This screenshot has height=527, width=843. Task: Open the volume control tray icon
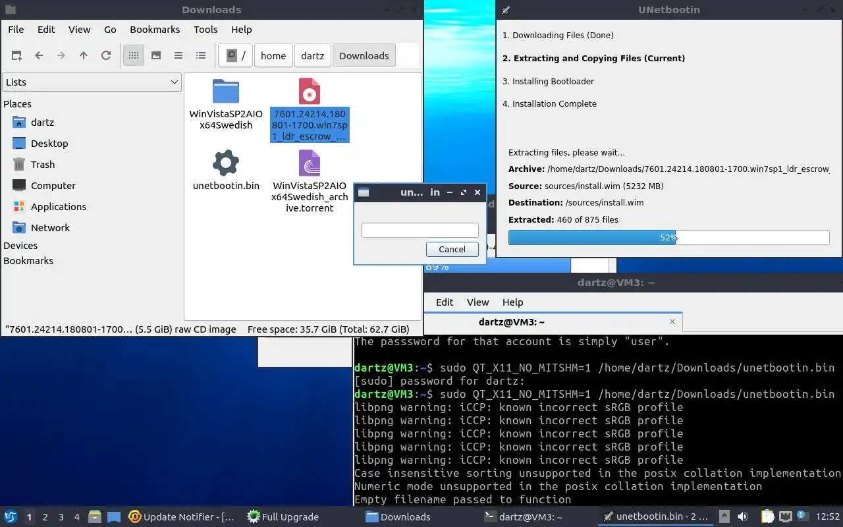coord(743,517)
